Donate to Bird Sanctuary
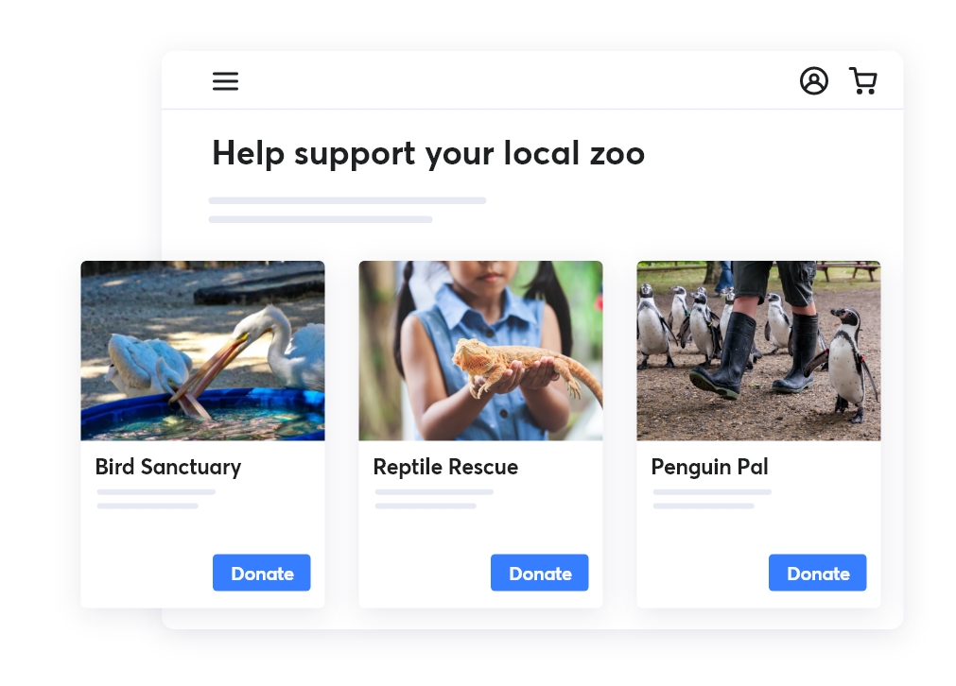The image size is (956, 686). pos(261,573)
